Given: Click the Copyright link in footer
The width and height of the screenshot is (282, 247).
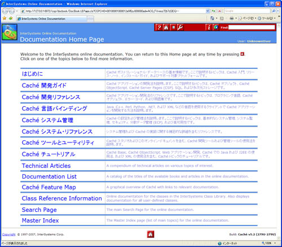Looking at the screenshot, I should (x=8, y=235).
